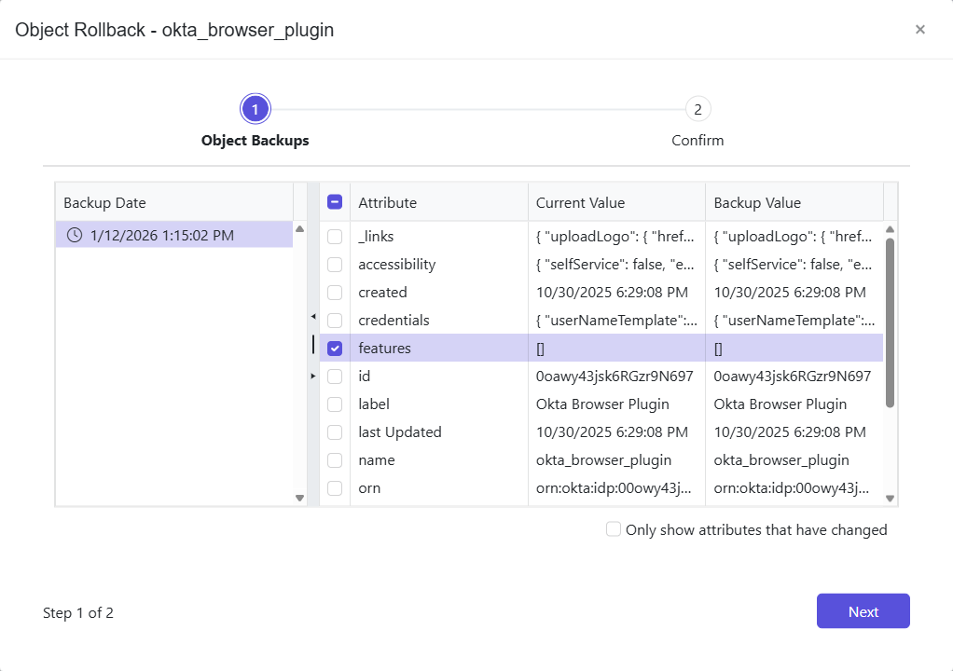
Task: Click the Step 2 circle indicator
Action: pos(697,108)
